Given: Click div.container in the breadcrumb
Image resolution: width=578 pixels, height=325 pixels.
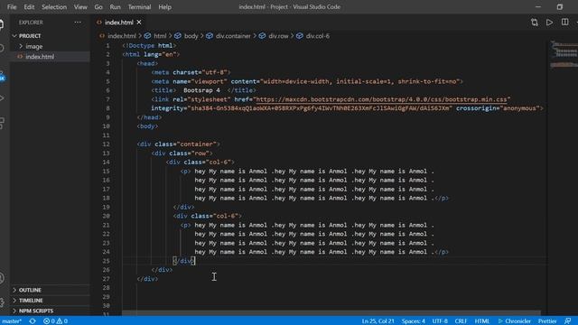Looking at the screenshot, I should point(233,36).
